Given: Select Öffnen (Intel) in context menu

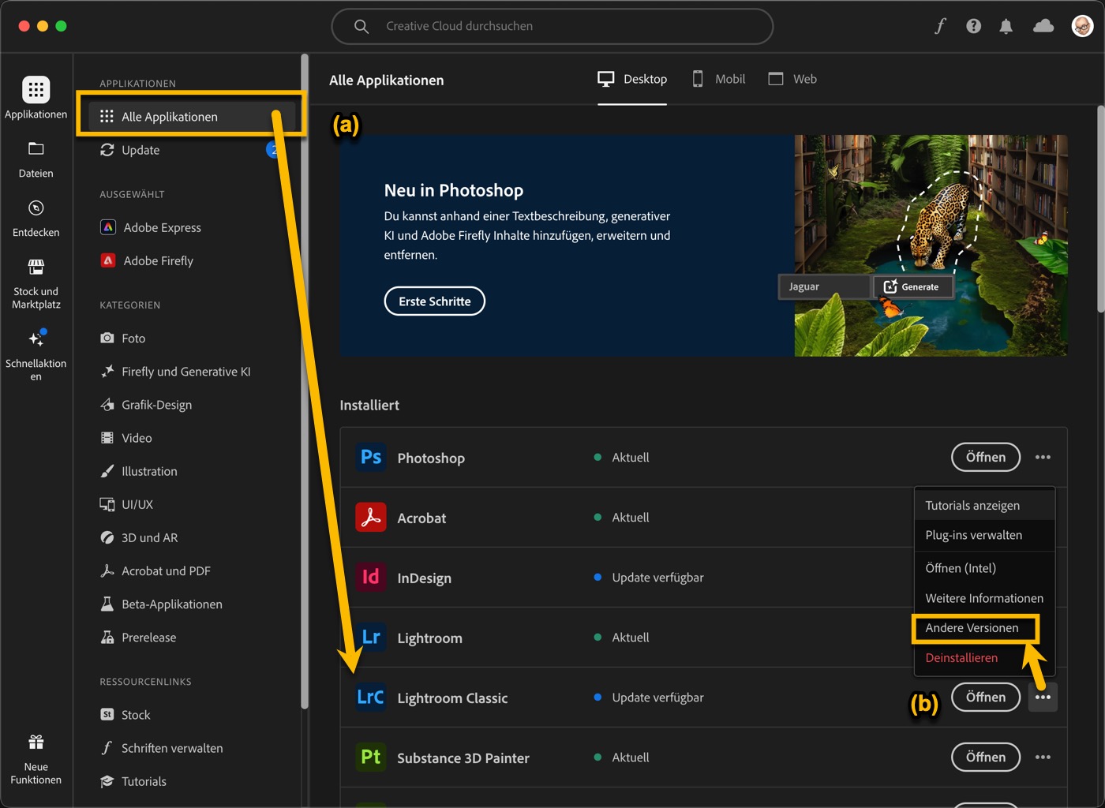Looking at the screenshot, I should [984, 568].
